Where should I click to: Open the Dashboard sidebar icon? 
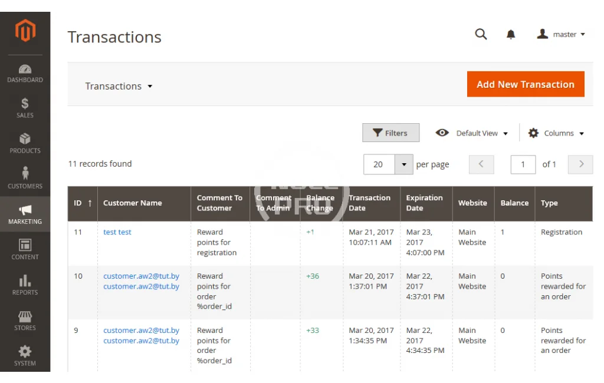(x=25, y=73)
